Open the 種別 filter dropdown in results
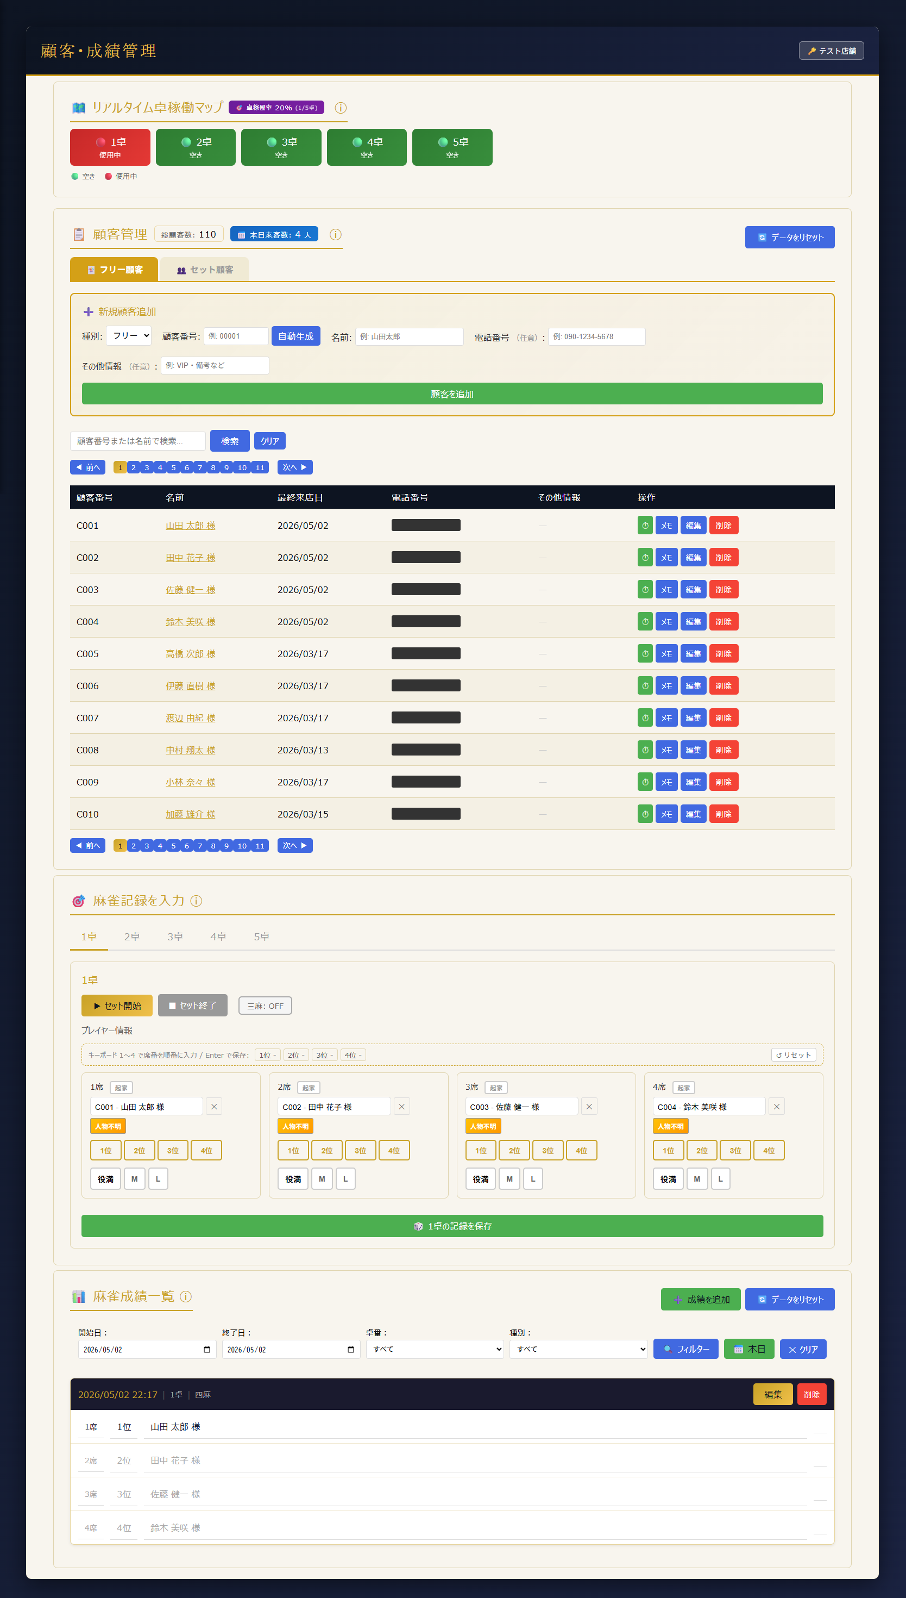906x1598 pixels. 578,1349
